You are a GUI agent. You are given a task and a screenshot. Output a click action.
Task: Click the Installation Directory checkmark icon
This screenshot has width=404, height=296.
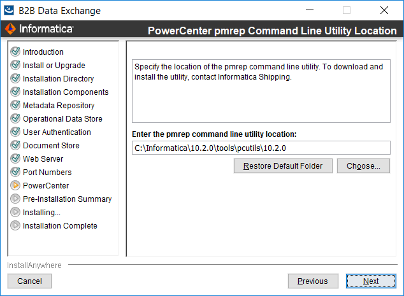coord(15,78)
